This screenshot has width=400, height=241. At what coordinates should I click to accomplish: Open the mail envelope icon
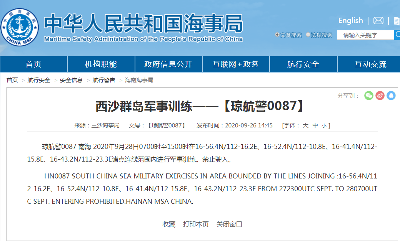pos(378,21)
